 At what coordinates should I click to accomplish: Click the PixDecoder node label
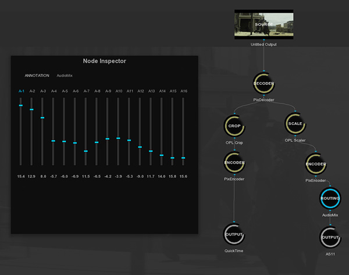click(263, 99)
